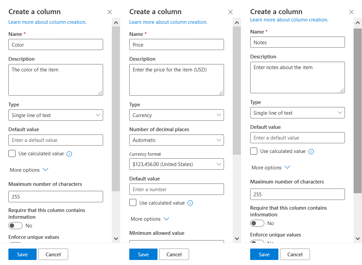This screenshot has width=362, height=265.
Task: Expand More options in the Color panel
Action: 29,170
